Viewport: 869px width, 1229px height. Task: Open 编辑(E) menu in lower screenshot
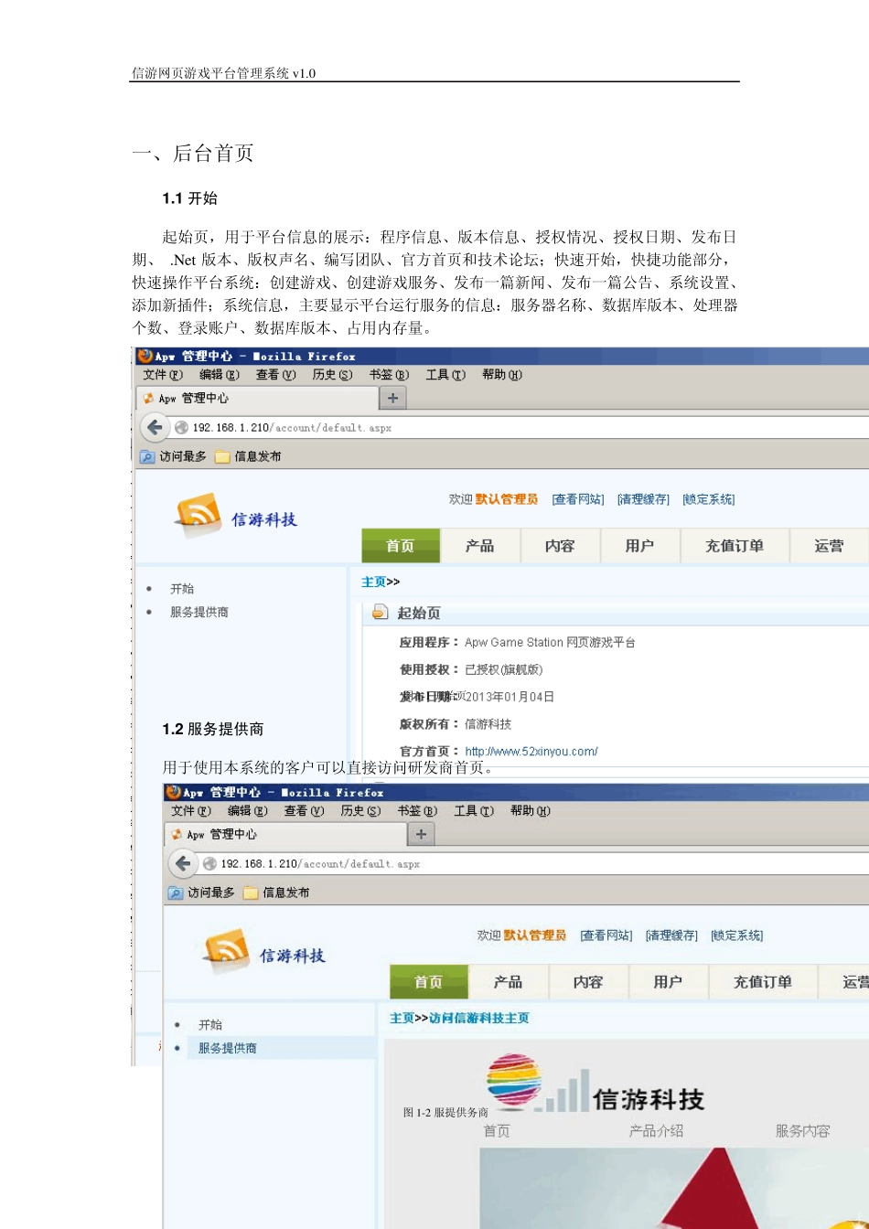[248, 811]
